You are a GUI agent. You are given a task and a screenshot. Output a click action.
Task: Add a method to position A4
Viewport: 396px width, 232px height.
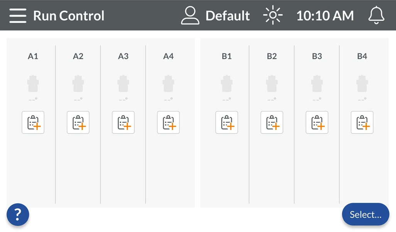[x=168, y=122]
